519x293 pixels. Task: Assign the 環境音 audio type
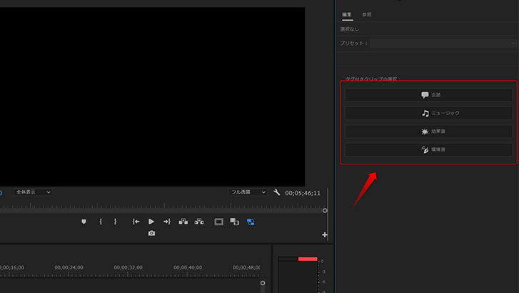click(428, 150)
